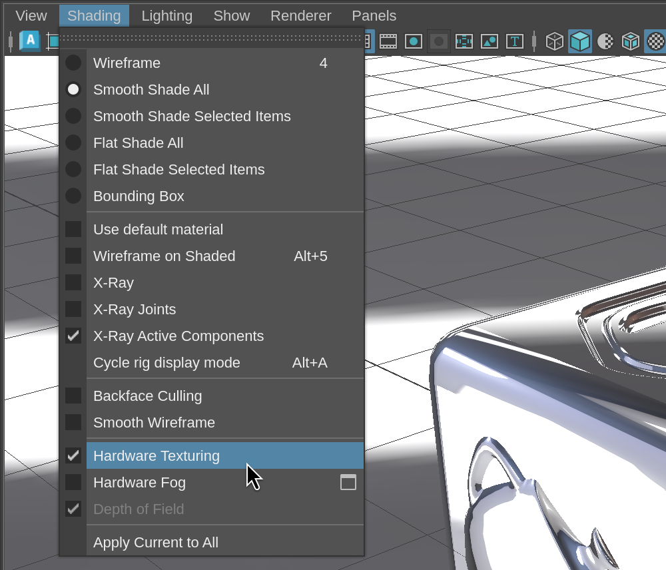Select Flat Shade Selected Items

click(212, 170)
